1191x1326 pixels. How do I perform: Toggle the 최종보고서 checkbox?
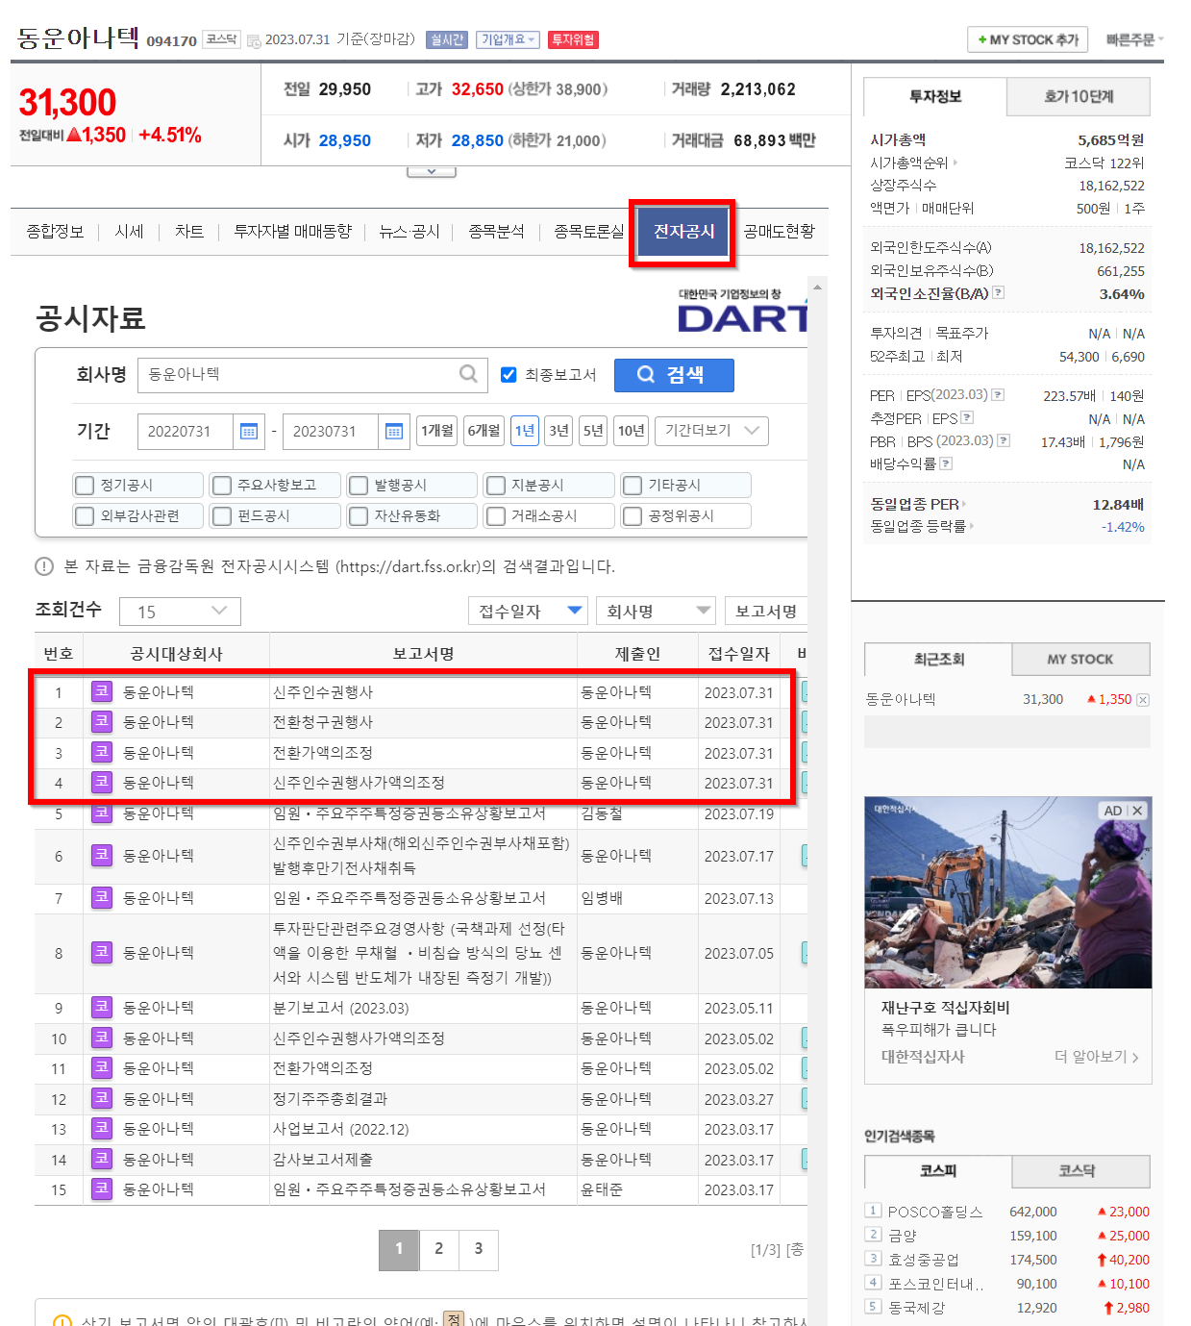[509, 375]
